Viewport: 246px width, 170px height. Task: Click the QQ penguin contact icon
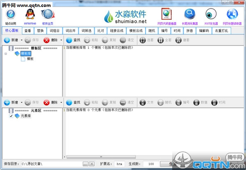(30, 14)
